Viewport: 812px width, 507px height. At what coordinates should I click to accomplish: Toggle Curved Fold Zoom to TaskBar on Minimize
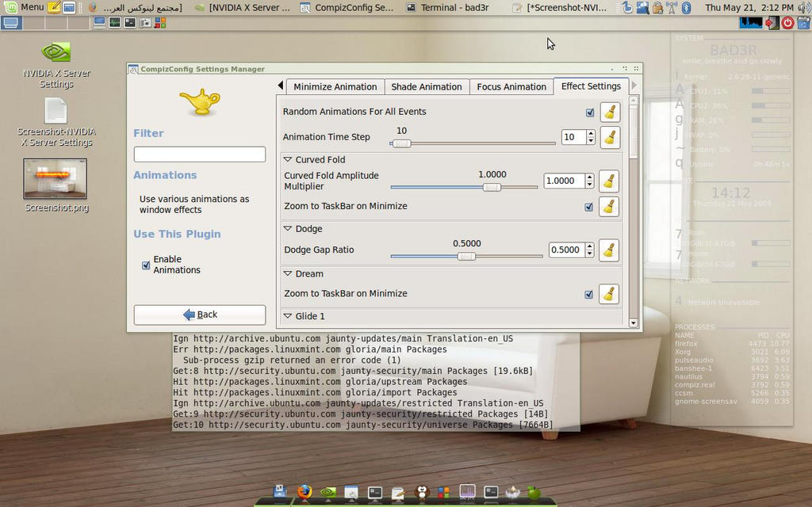click(x=589, y=207)
